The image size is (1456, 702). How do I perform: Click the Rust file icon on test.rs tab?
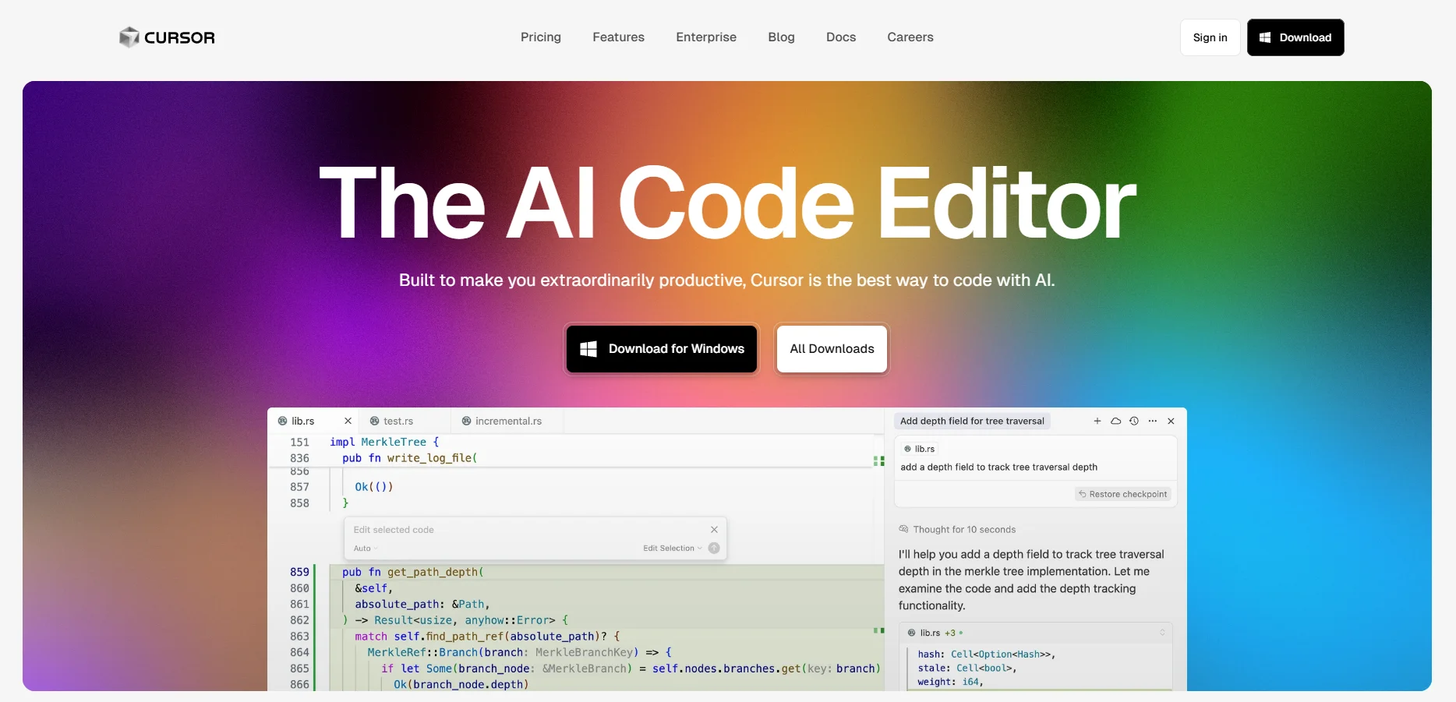tap(374, 421)
